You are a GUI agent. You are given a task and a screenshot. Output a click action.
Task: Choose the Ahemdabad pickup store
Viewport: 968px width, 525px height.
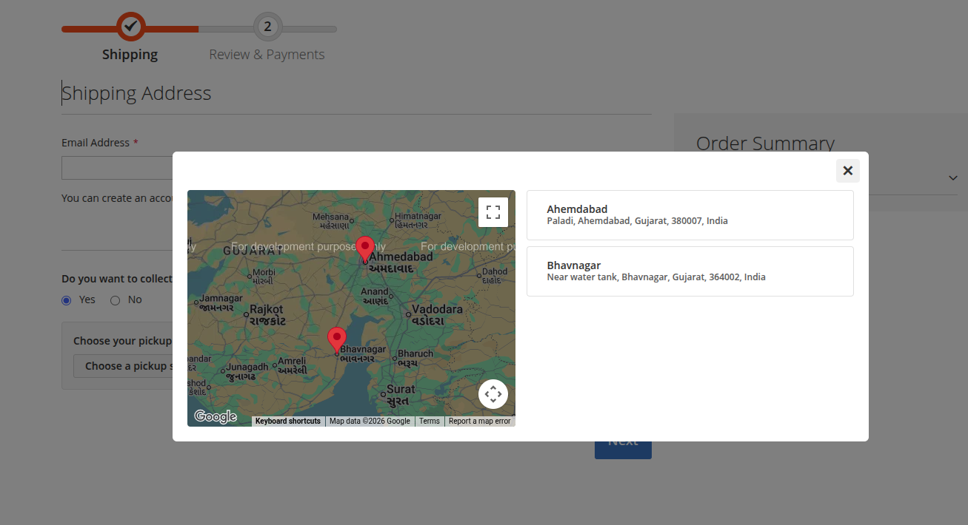[x=690, y=215]
